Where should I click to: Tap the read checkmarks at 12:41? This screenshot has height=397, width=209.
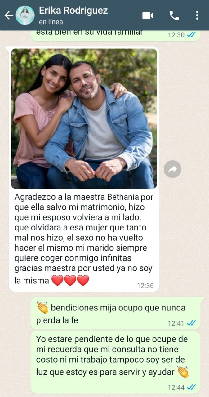click(x=191, y=323)
